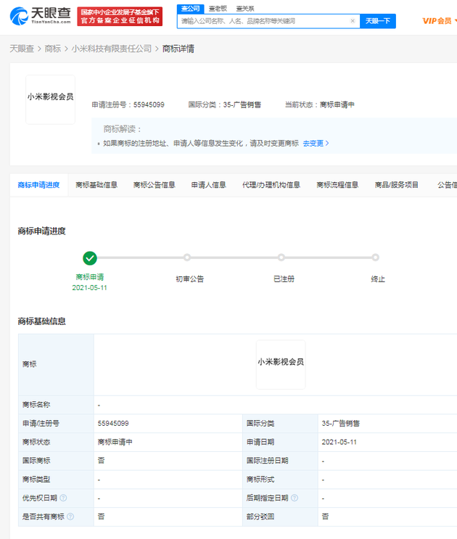Select the 查关系 search tab

(x=245, y=9)
